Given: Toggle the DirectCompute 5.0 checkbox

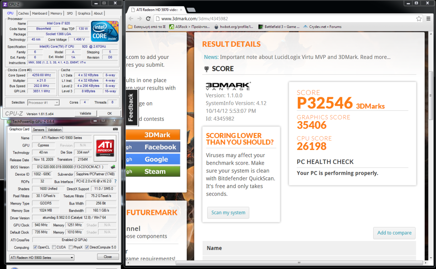Looking at the screenshot, I should [x=87, y=247].
